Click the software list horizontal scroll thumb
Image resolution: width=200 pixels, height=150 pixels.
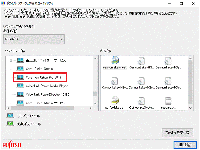[42, 108]
